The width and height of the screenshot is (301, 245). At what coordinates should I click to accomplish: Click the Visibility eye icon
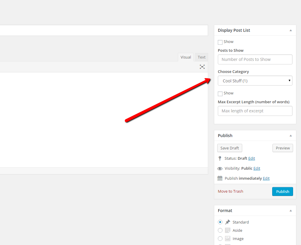(220, 169)
